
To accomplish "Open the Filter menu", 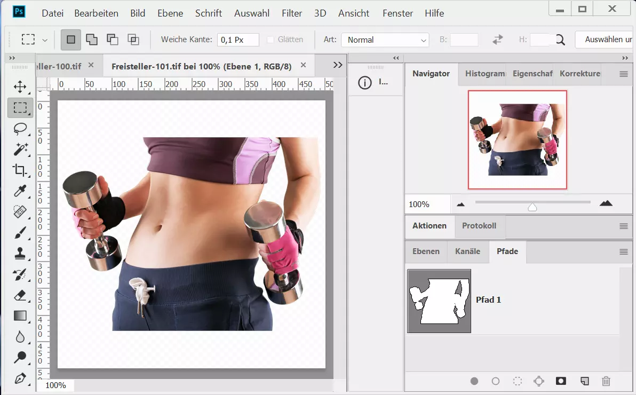I will [x=291, y=13].
